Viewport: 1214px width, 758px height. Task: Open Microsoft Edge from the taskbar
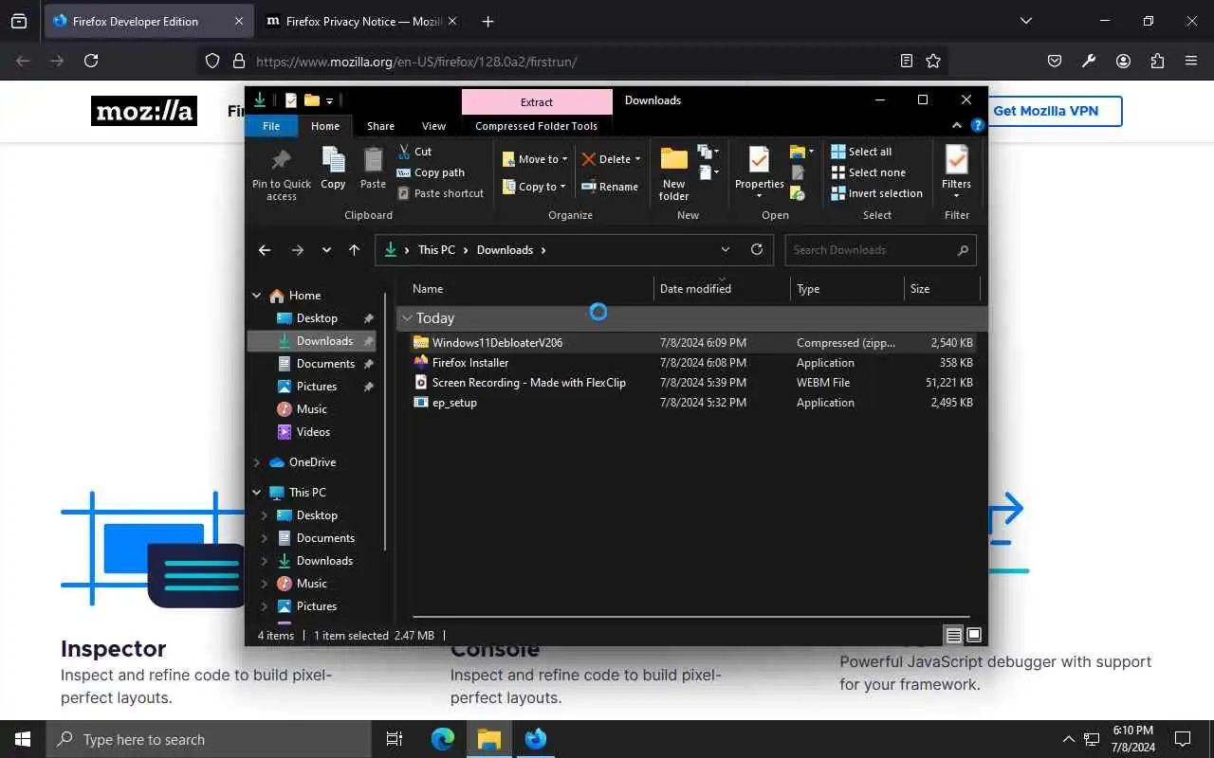pos(442,739)
